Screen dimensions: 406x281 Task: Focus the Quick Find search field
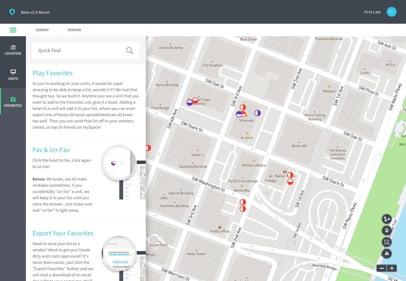[86, 51]
